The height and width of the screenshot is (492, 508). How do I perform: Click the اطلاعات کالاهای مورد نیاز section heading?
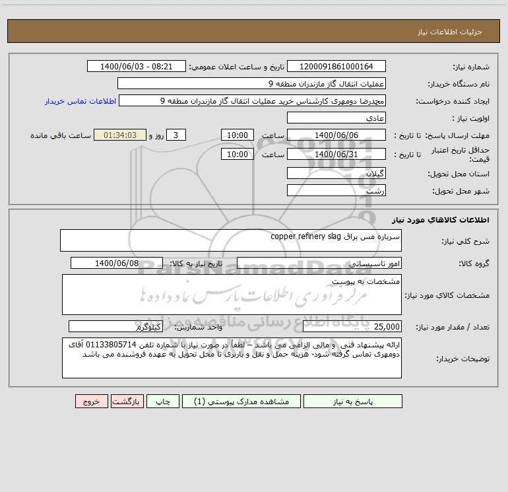440,220
